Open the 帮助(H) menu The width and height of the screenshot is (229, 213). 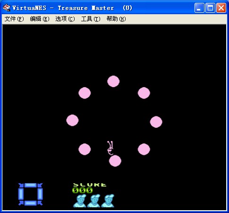pyautogui.click(x=116, y=19)
